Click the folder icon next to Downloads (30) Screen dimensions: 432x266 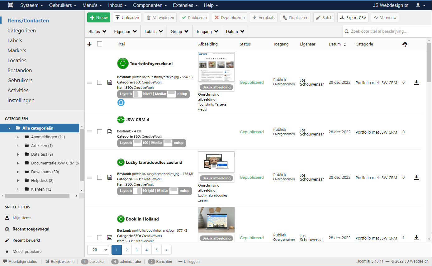tap(27, 172)
